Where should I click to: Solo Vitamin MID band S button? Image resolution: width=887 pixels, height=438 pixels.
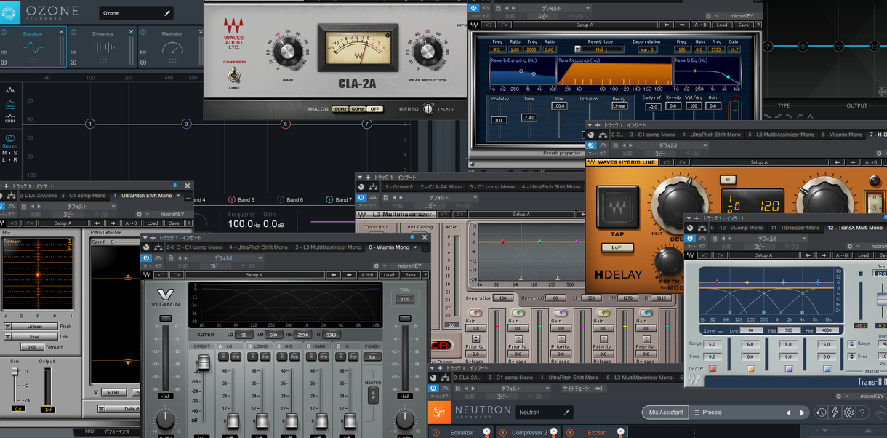click(284, 357)
